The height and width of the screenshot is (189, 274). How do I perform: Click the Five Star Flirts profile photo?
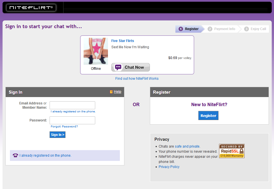click(96, 51)
